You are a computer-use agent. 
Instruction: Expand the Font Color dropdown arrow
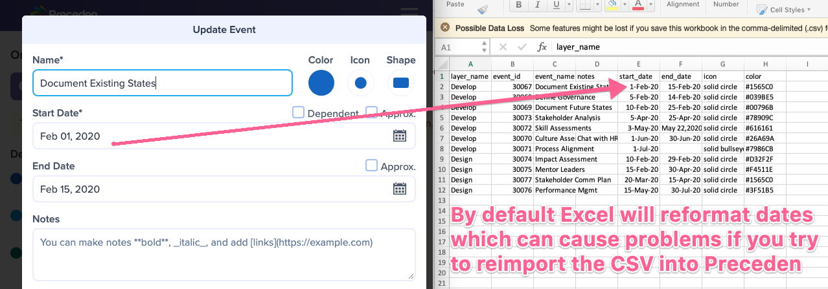[650, 5]
